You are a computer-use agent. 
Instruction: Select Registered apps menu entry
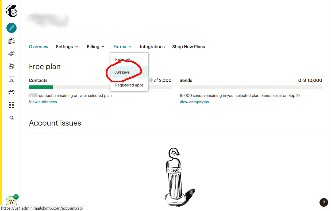pos(129,85)
